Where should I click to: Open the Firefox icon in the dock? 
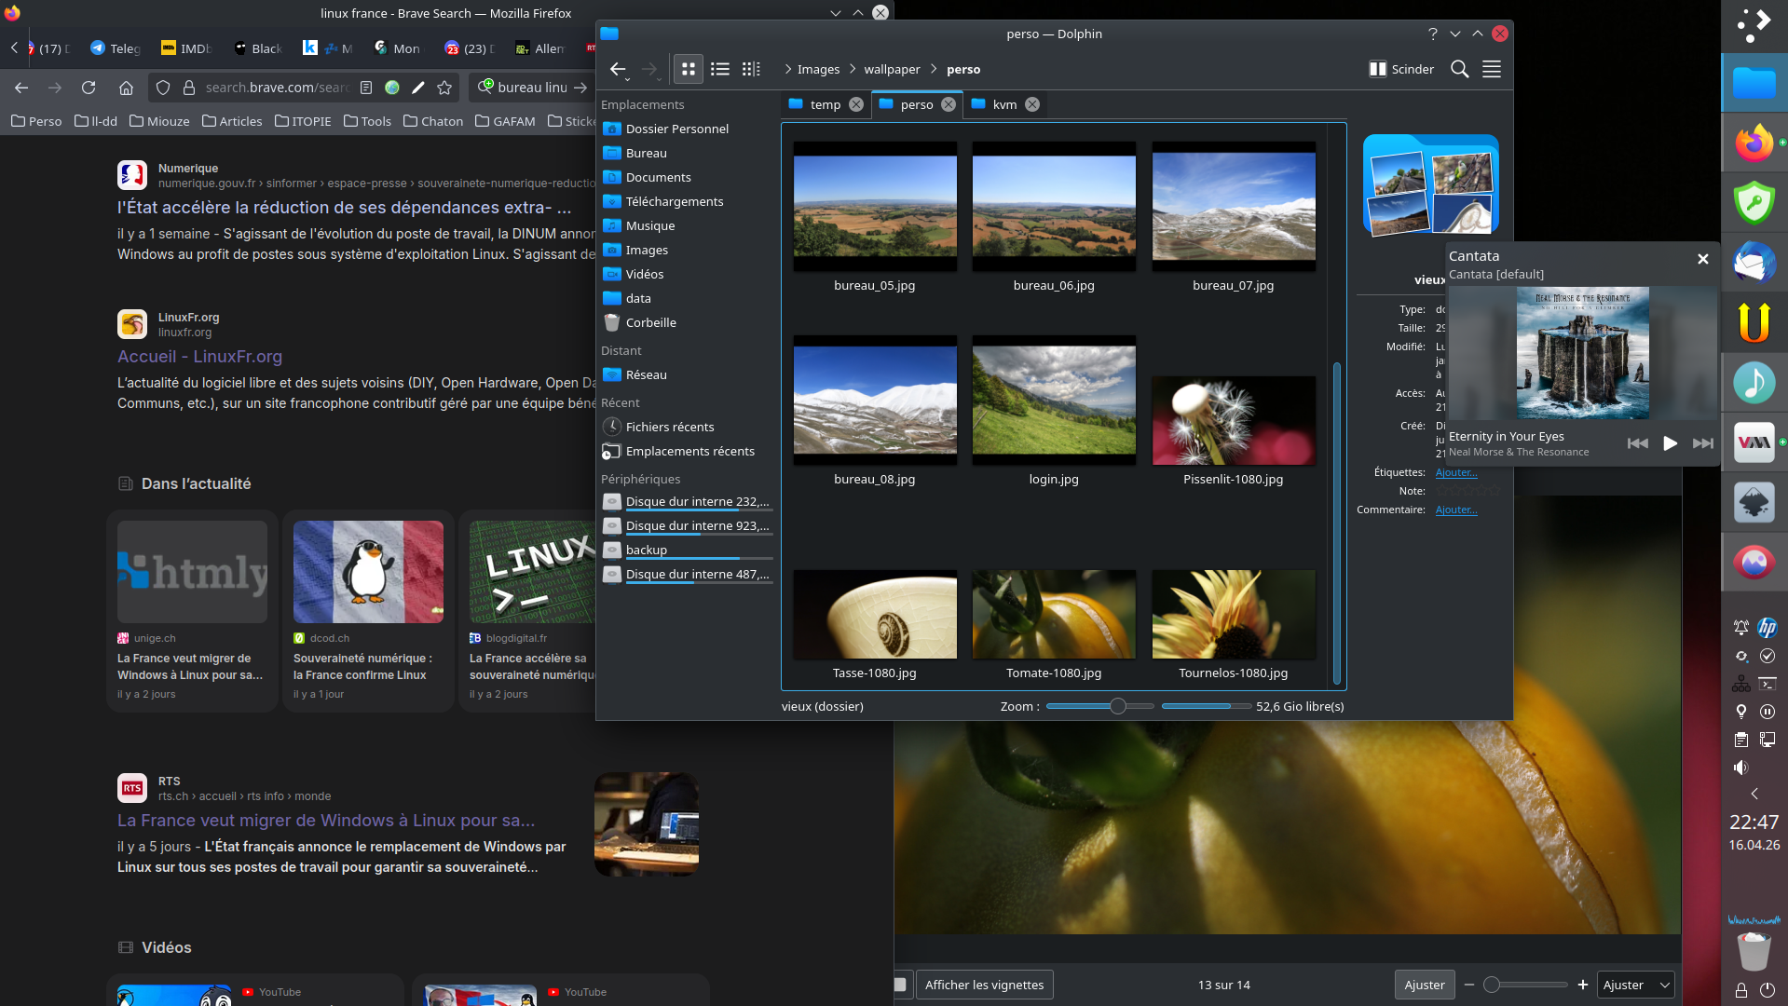tap(1754, 143)
